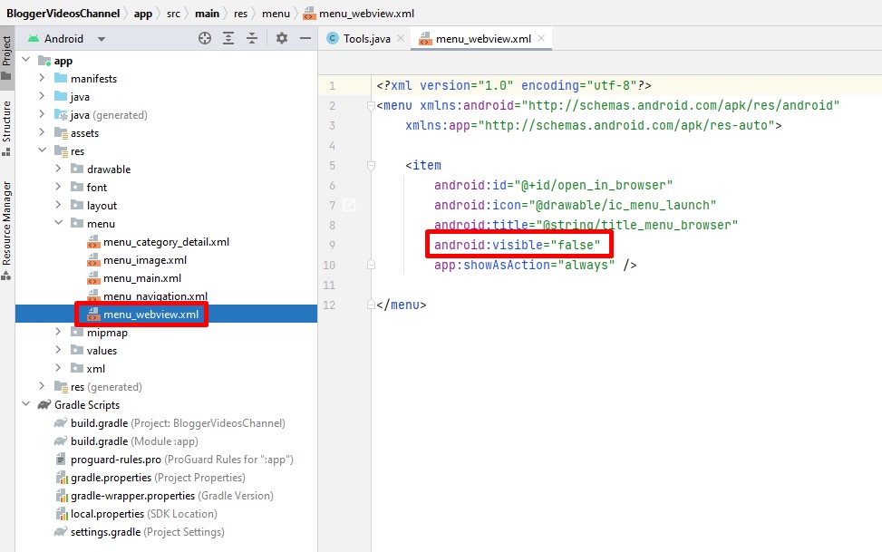882x552 pixels.
Task: Click the Android robot icon in panel header
Action: coord(34,38)
